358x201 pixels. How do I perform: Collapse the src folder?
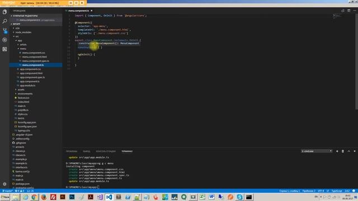tap(17, 36)
